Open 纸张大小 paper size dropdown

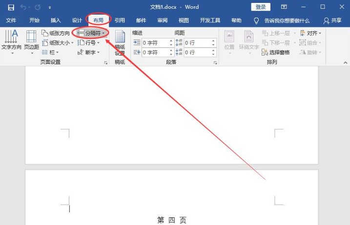58,43
